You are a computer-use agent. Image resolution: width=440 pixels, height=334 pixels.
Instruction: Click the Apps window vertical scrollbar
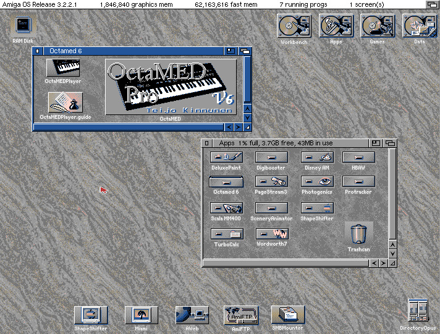coord(392,194)
